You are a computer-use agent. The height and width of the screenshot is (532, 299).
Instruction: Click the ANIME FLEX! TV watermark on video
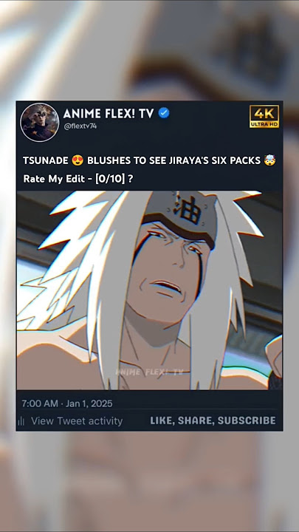(149, 372)
